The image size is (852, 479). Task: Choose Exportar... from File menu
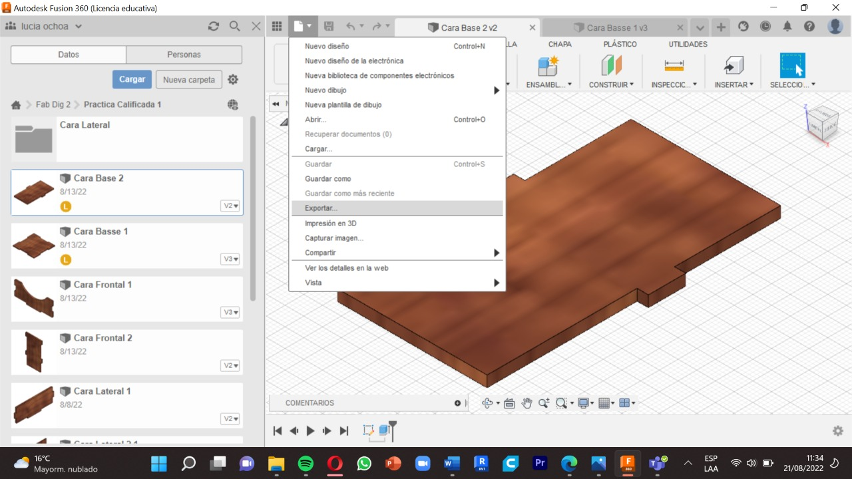point(397,208)
